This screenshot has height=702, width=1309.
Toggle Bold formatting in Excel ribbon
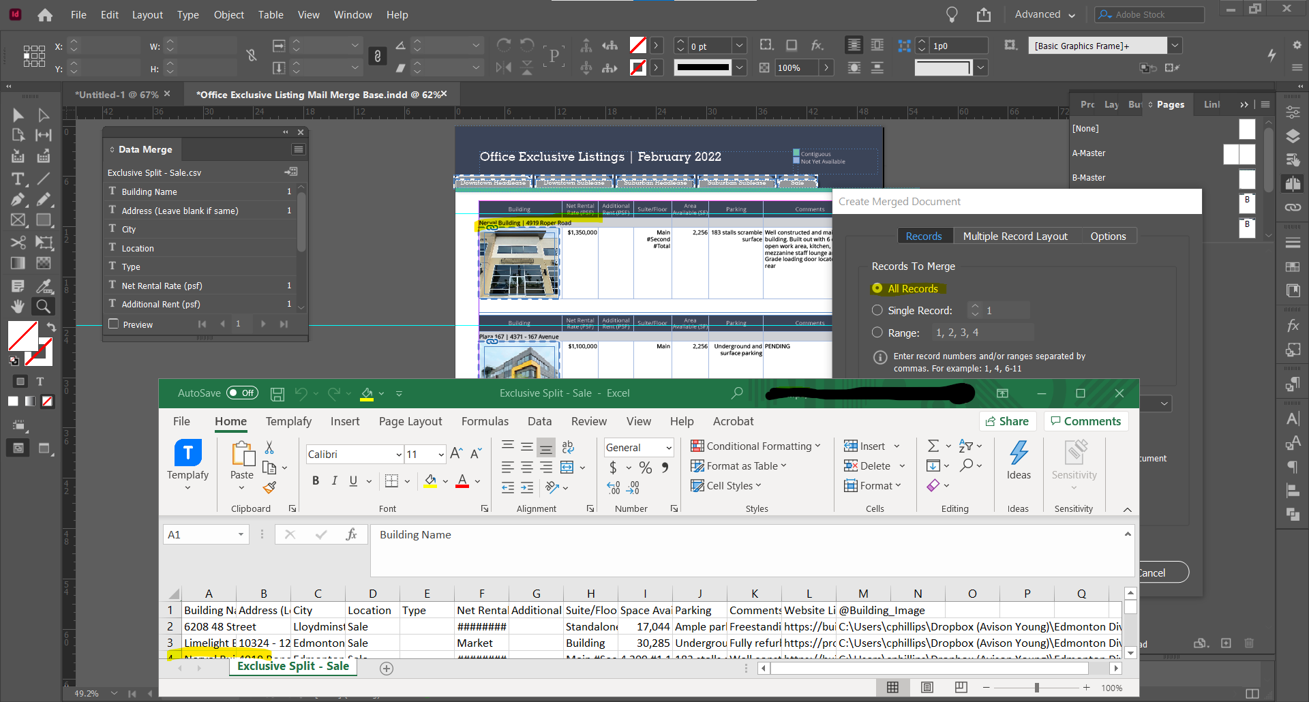coord(315,480)
